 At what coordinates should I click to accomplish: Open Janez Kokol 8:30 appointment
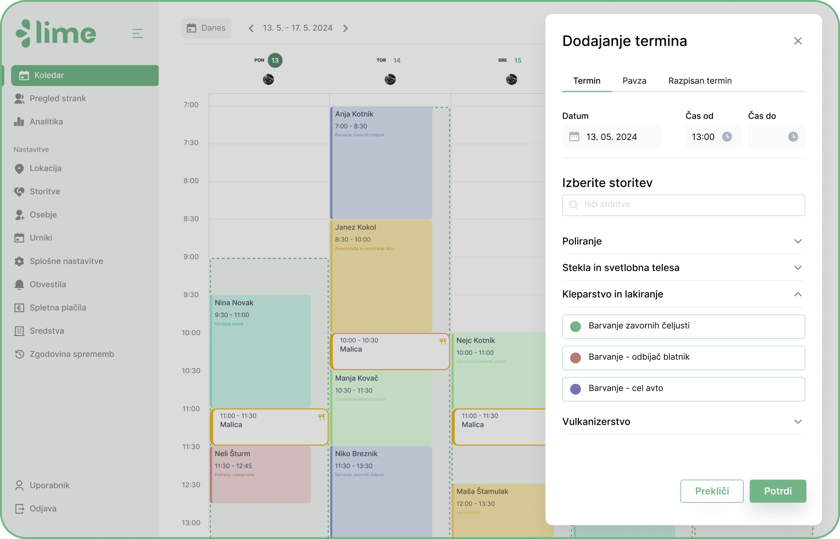[x=381, y=276]
